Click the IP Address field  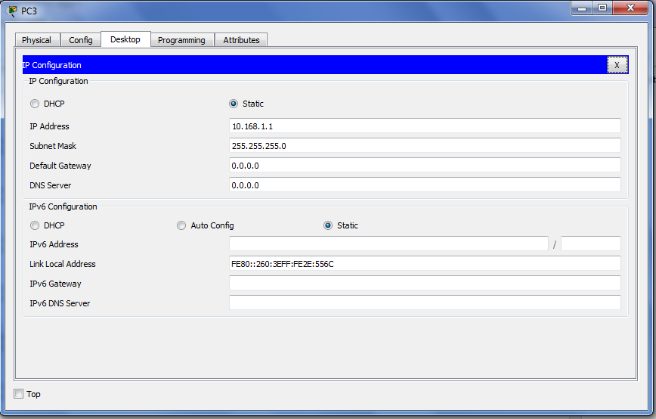coord(425,126)
